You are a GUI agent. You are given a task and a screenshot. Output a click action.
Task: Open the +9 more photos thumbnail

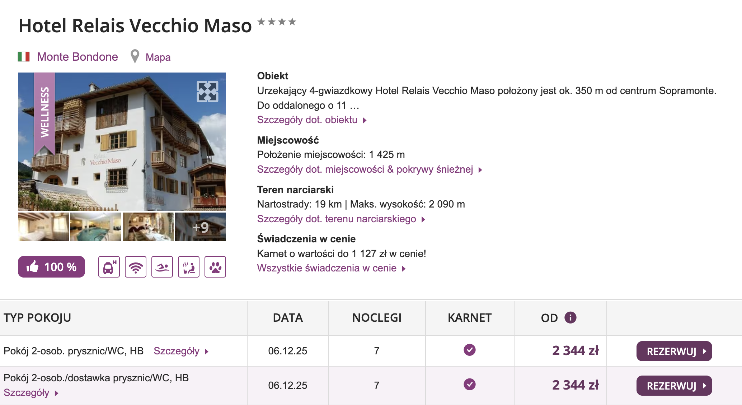pyautogui.click(x=201, y=227)
